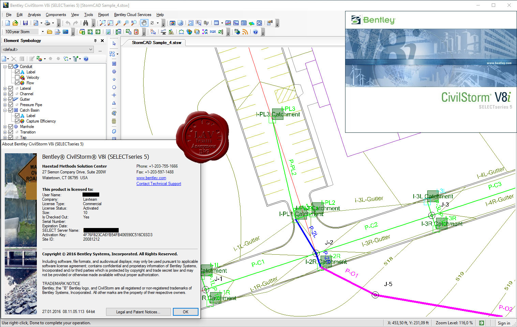This screenshot has height=327, width=517.
Task: Toggle the Gutter checkbox
Action: [x=11, y=99]
